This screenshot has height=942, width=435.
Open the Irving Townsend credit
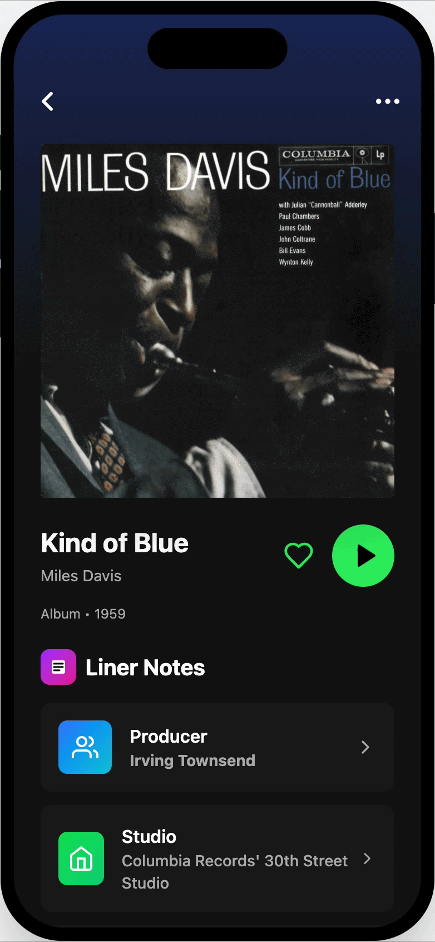[192, 761]
